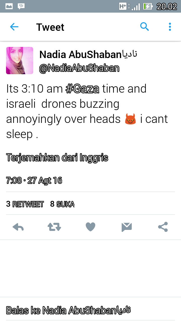Viewport: 181px width, 323px height.
Task: Open the search magnifier icon
Action: pyautogui.click(x=145, y=26)
